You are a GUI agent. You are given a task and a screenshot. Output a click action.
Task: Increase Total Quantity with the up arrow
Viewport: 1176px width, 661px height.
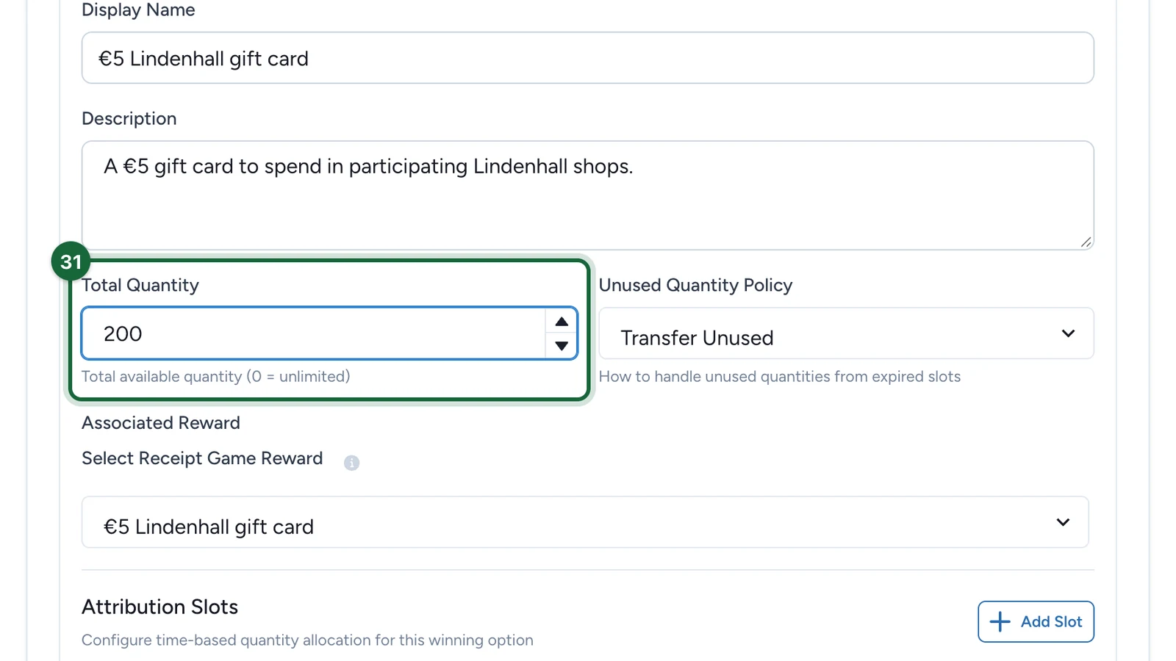pyautogui.click(x=562, y=322)
